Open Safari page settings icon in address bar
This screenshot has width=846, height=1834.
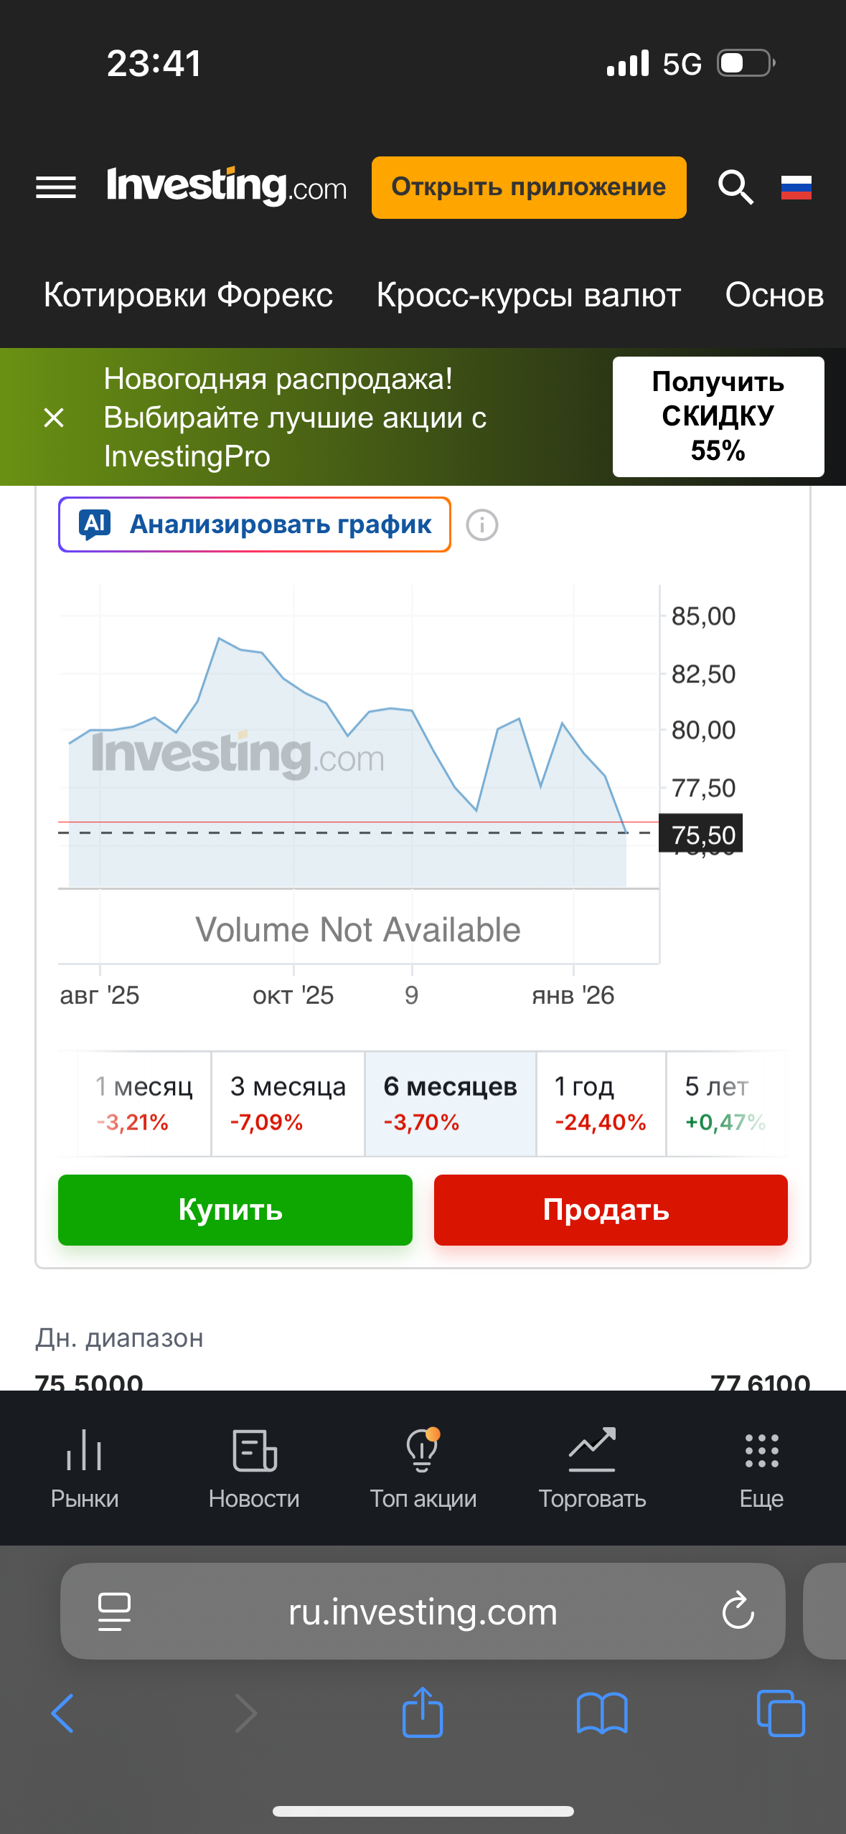click(x=114, y=1612)
